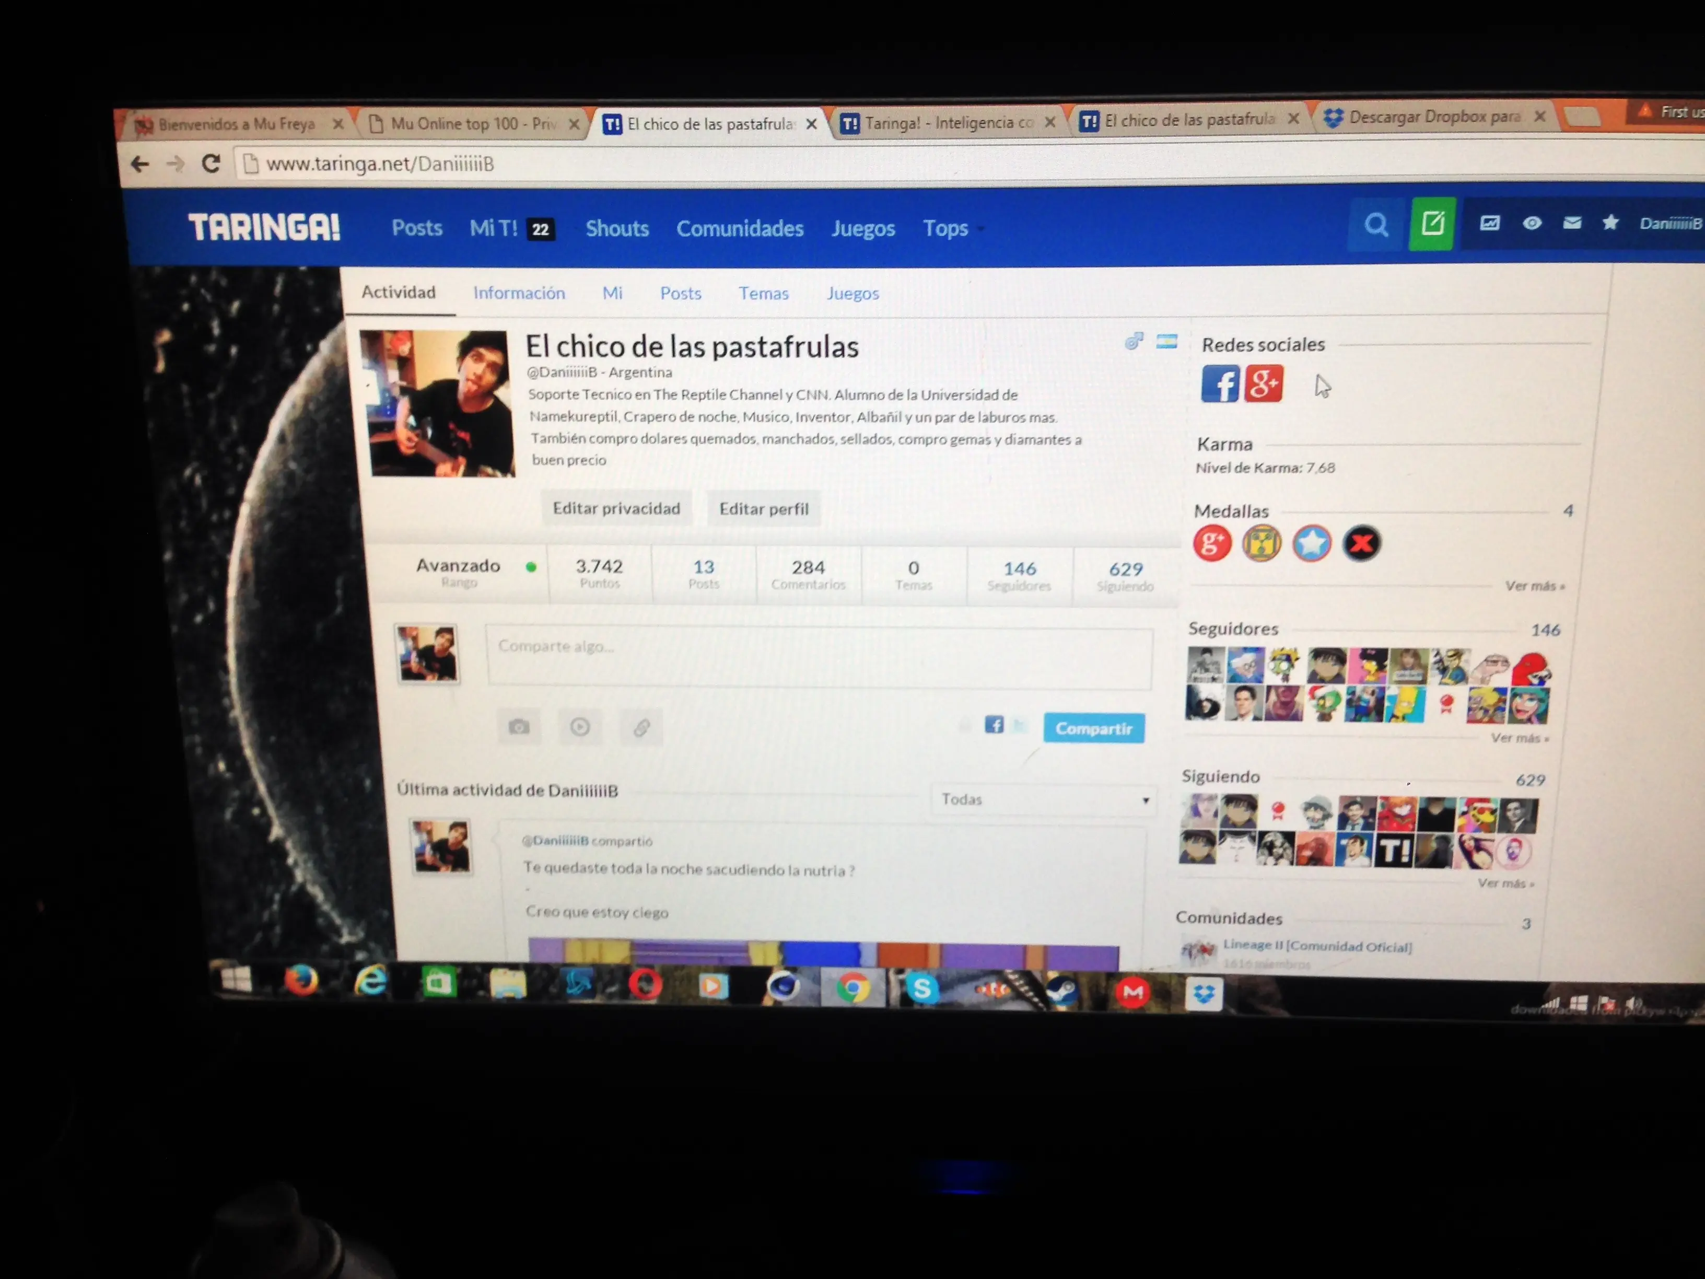Open the Google+ social network link
Screen dimensions: 1705x1279
pyautogui.click(x=1264, y=383)
